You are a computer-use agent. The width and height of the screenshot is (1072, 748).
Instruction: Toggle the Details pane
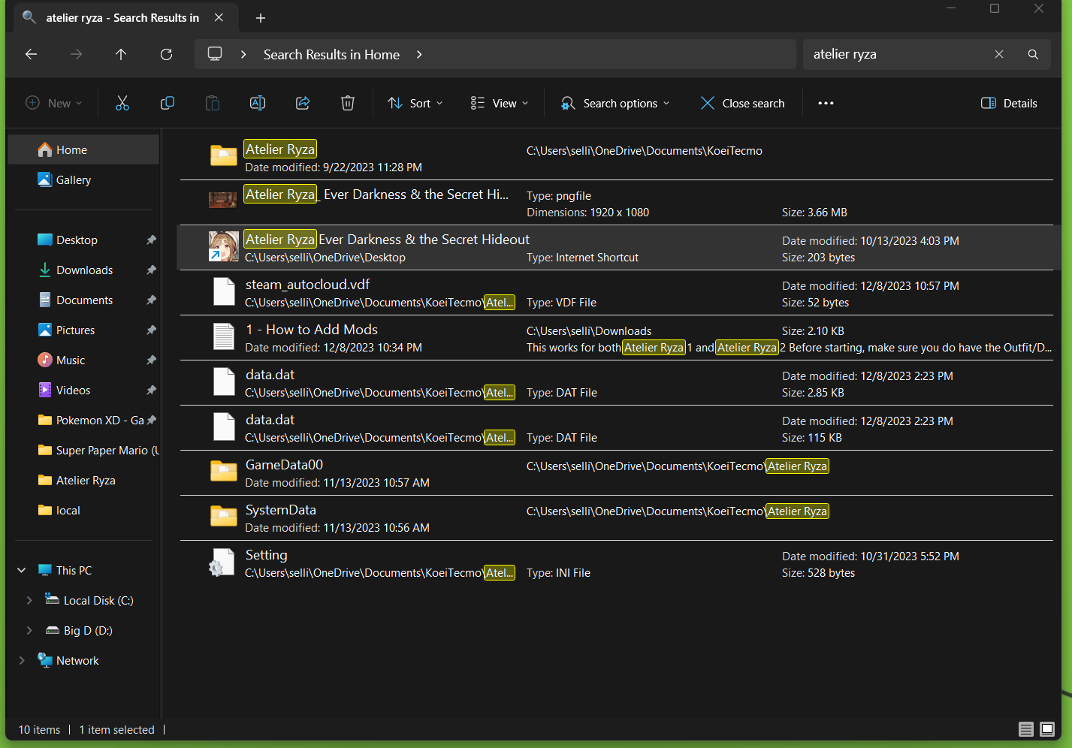(x=1009, y=103)
